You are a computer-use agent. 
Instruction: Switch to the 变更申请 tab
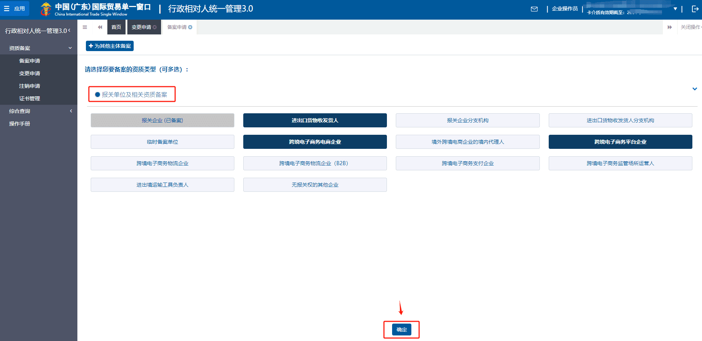[x=141, y=27]
